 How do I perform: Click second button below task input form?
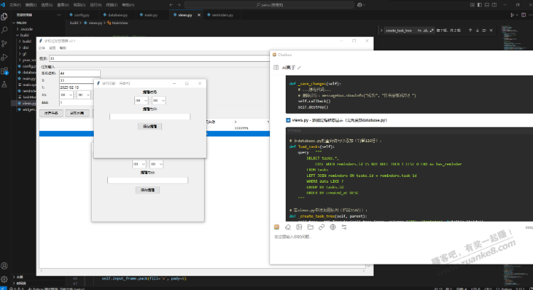77,113
